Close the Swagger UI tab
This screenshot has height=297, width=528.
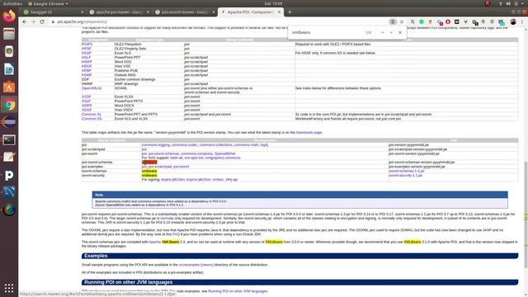(82, 12)
